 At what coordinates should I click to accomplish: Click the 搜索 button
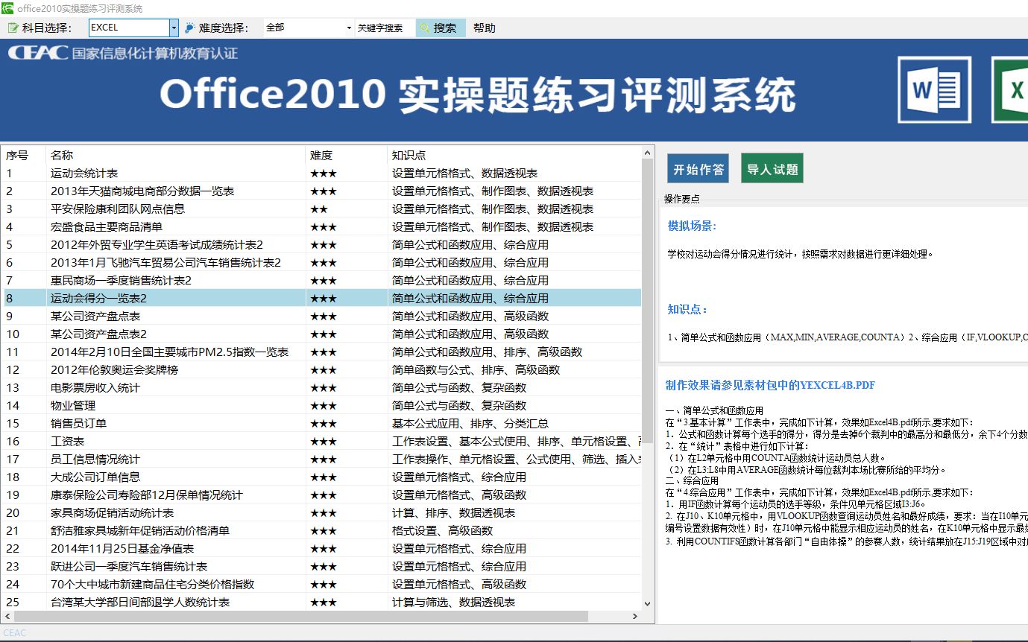pyautogui.click(x=441, y=28)
